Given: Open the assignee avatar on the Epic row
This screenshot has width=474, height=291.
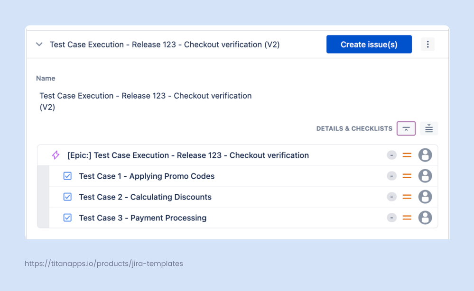Looking at the screenshot, I should (425, 155).
